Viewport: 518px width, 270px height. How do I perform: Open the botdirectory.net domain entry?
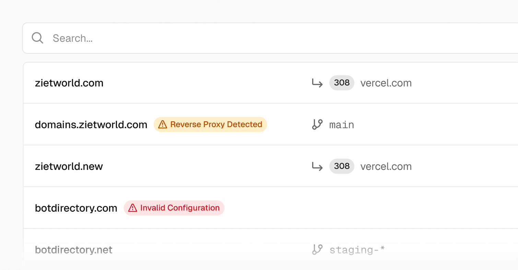point(74,250)
